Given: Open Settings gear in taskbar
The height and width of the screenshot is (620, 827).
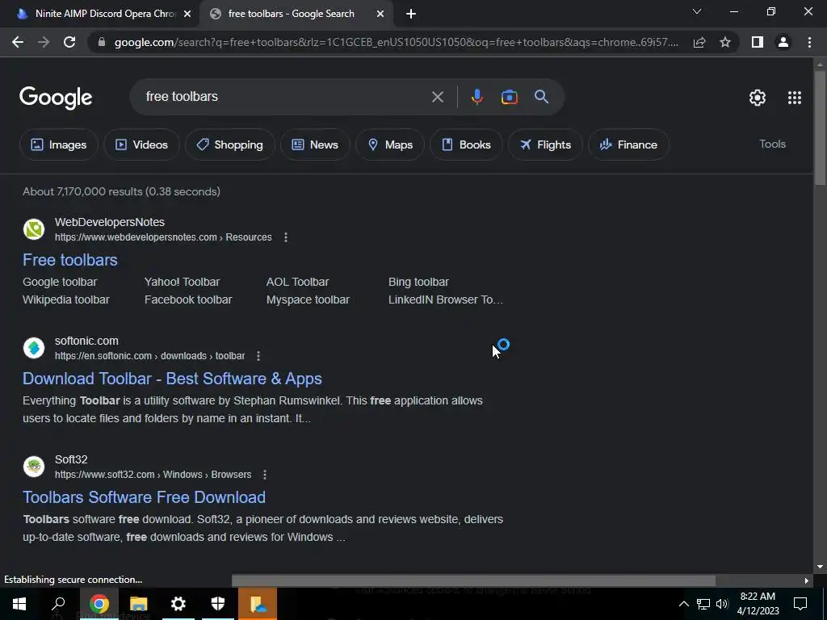Looking at the screenshot, I should coord(178,604).
